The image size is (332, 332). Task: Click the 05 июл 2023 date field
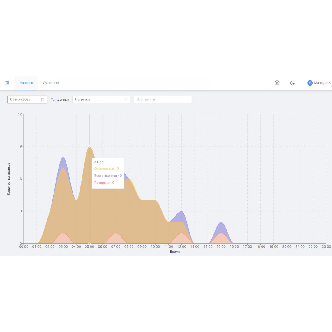(27, 100)
